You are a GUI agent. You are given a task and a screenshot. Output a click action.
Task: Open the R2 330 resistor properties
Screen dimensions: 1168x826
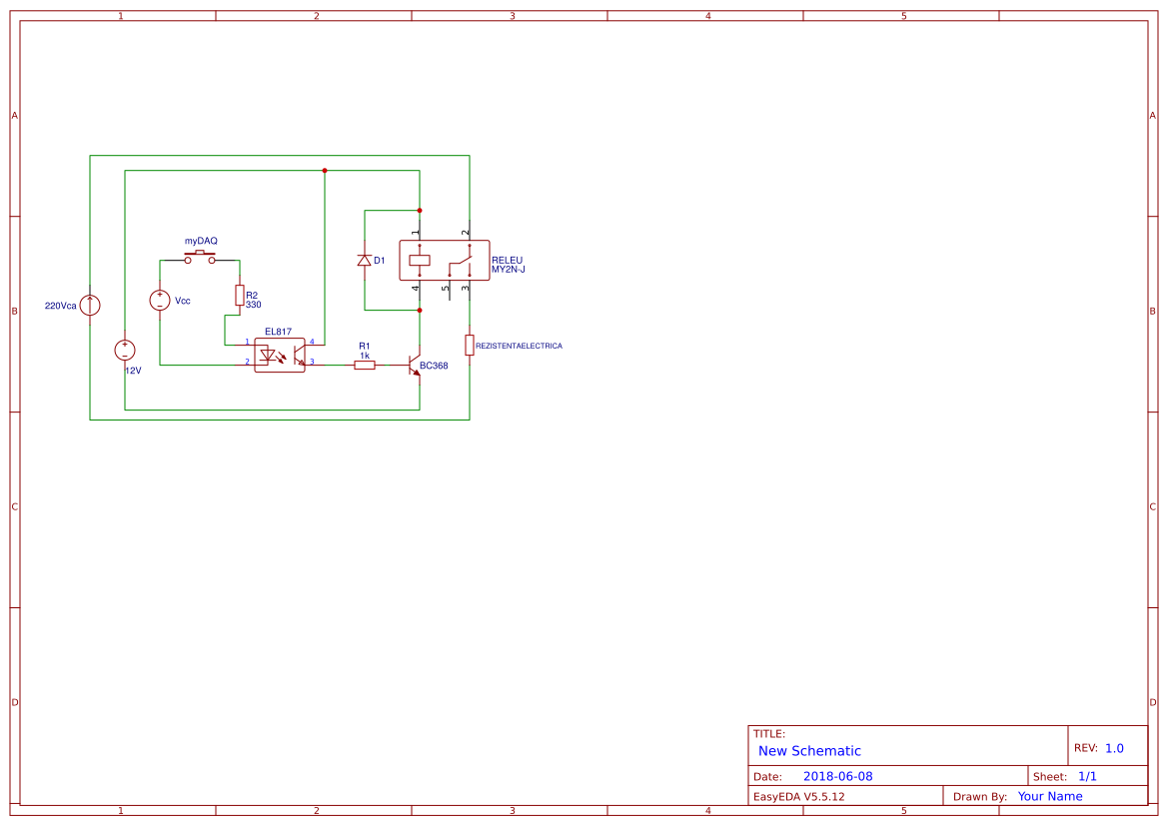(x=239, y=293)
